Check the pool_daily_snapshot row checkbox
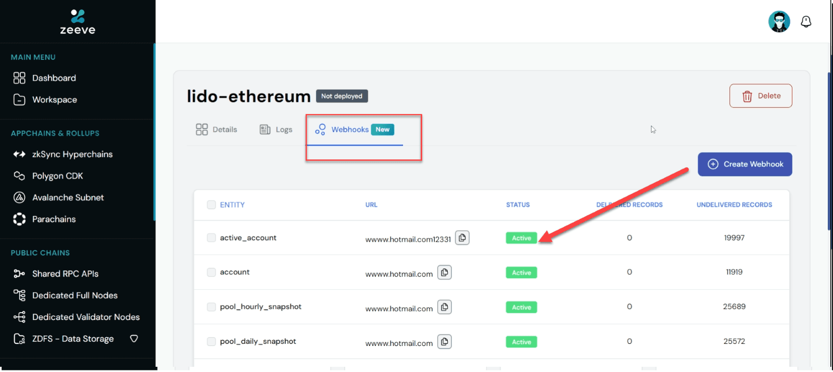Image resolution: width=833 pixels, height=372 pixels. pos(211,341)
